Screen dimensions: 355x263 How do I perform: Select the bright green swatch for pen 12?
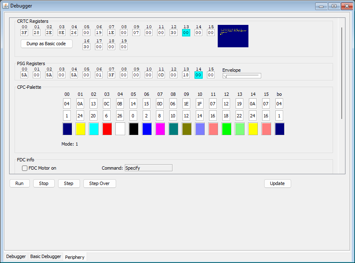pos(226,129)
